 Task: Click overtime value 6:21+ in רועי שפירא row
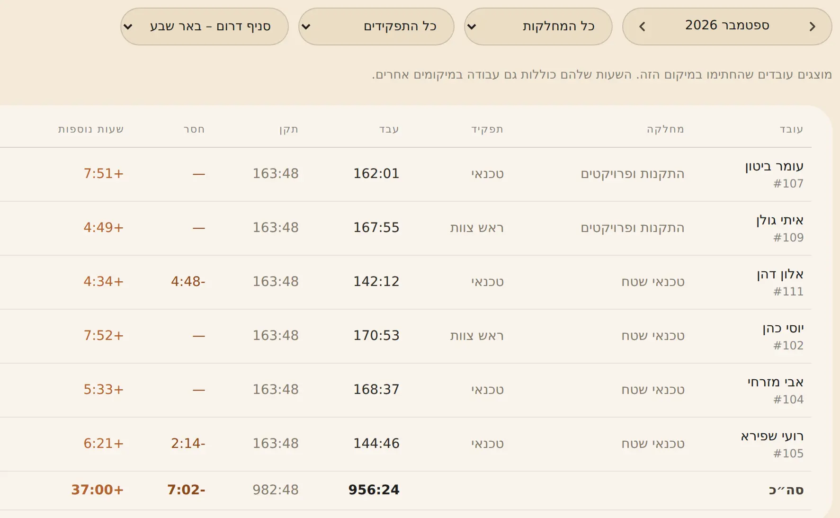pyautogui.click(x=104, y=444)
